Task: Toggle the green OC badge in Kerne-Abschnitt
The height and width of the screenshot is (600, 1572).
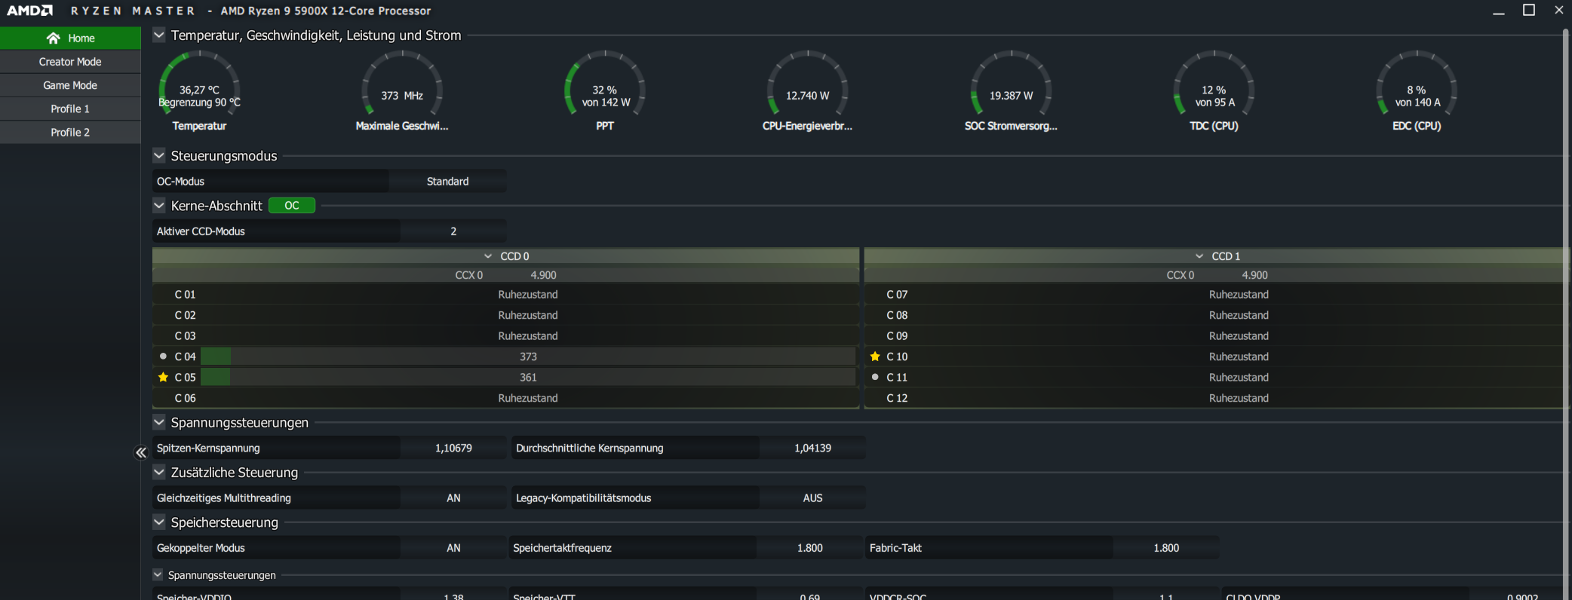Action: pos(292,206)
